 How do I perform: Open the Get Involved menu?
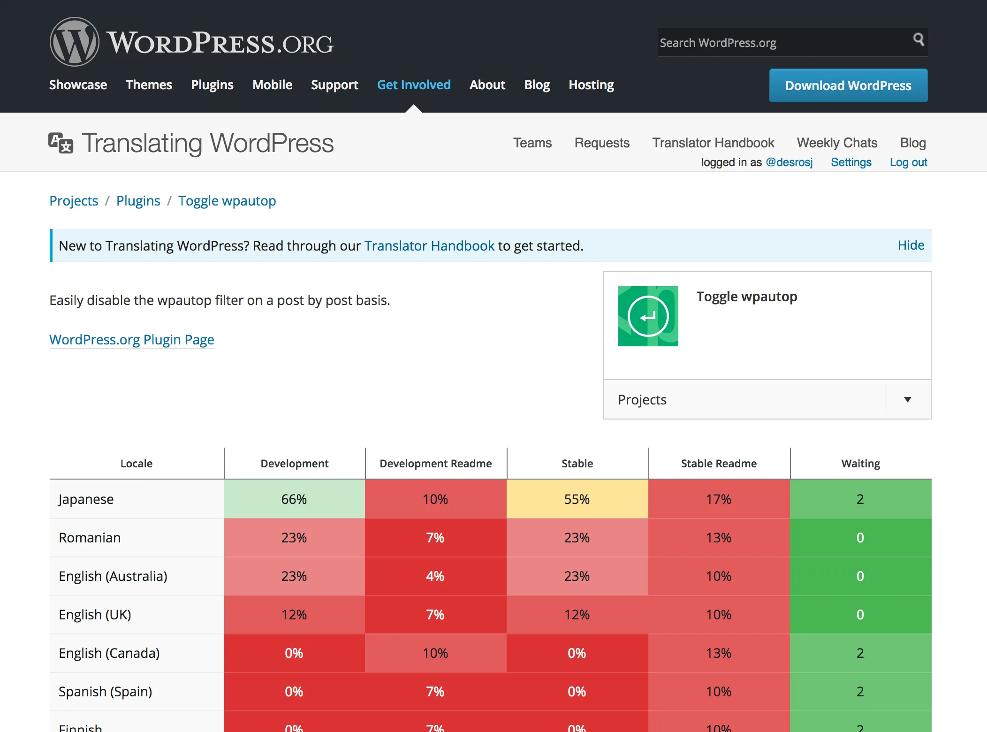(x=413, y=85)
